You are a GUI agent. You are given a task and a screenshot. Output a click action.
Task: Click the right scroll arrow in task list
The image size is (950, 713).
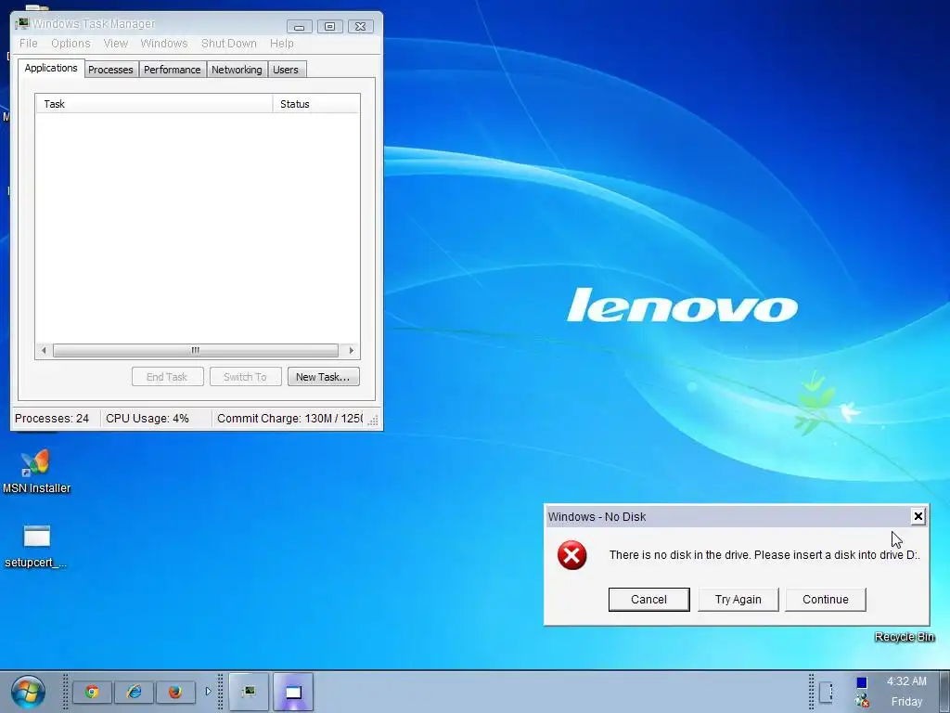[x=351, y=350]
